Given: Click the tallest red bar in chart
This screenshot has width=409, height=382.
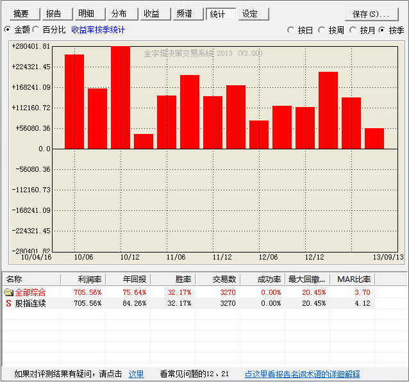Looking at the screenshot, I should pyautogui.click(x=121, y=97).
